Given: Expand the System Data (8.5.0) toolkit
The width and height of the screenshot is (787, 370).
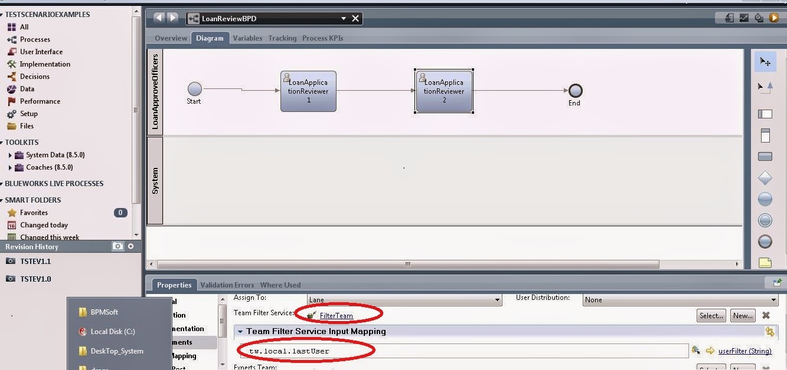Looking at the screenshot, I should tap(10, 154).
